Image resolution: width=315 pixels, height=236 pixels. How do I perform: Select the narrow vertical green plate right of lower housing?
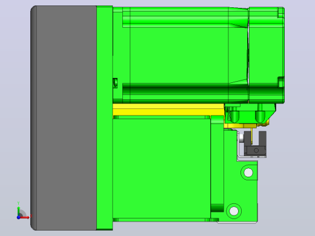click(x=217, y=163)
